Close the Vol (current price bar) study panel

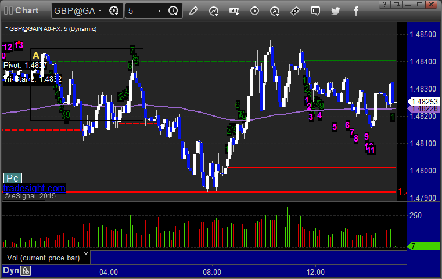(86, 254)
